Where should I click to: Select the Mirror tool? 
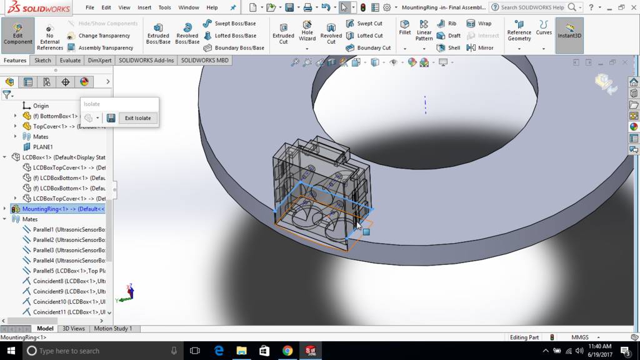(x=480, y=47)
